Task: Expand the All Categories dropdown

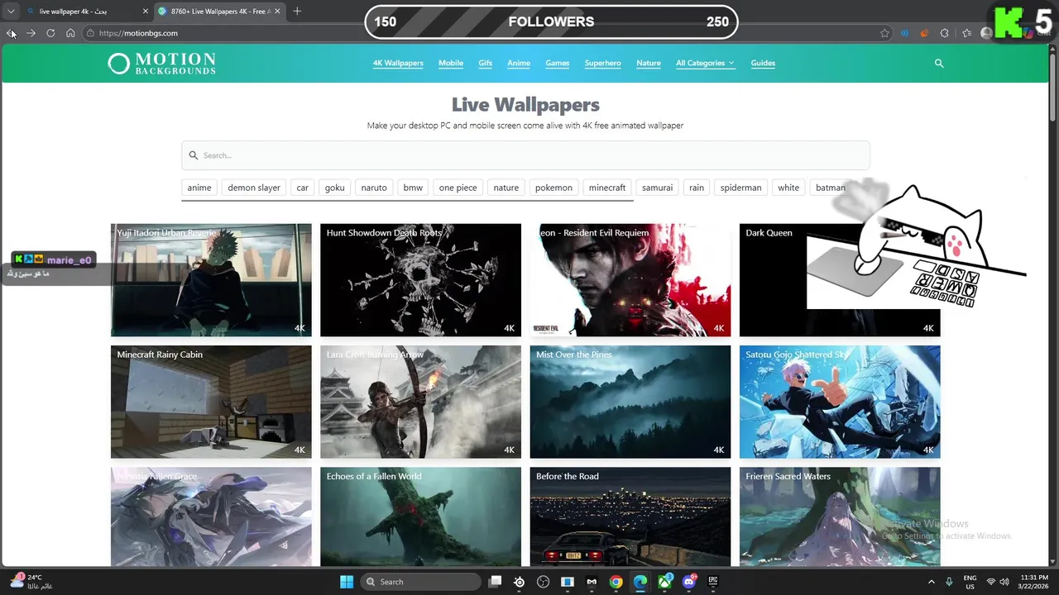Action: pos(705,63)
